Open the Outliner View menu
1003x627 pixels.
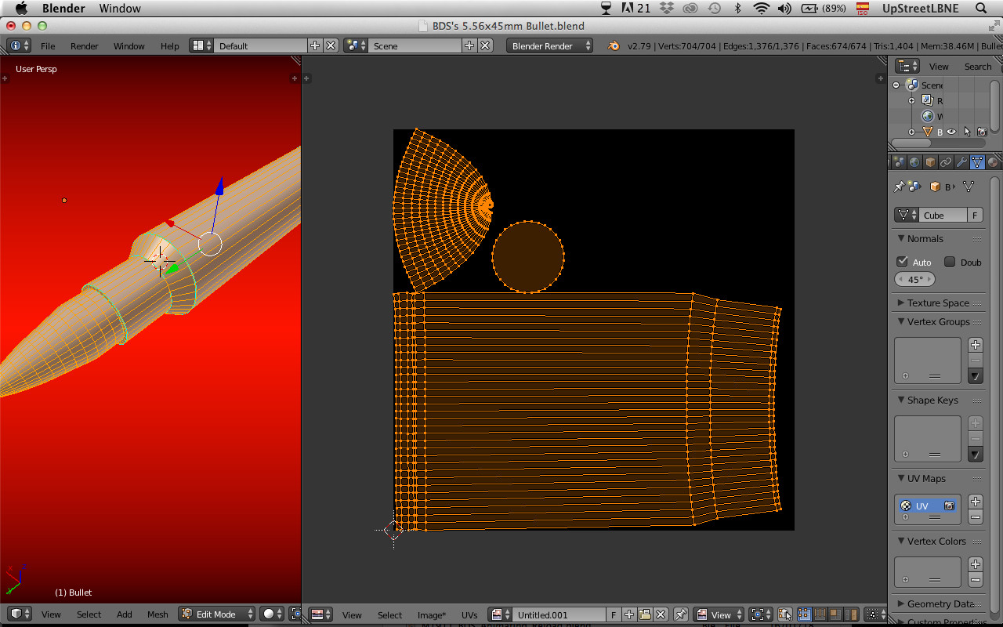point(938,67)
